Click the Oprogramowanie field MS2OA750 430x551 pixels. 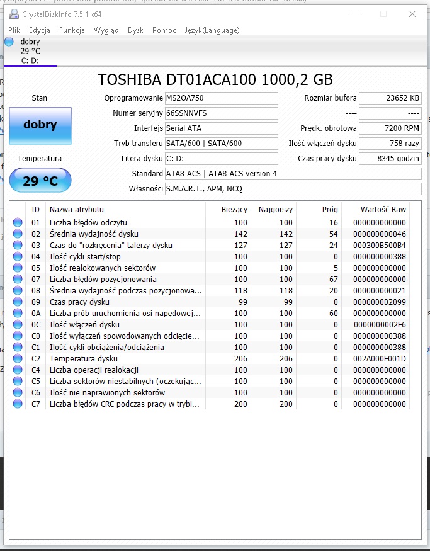click(222, 98)
